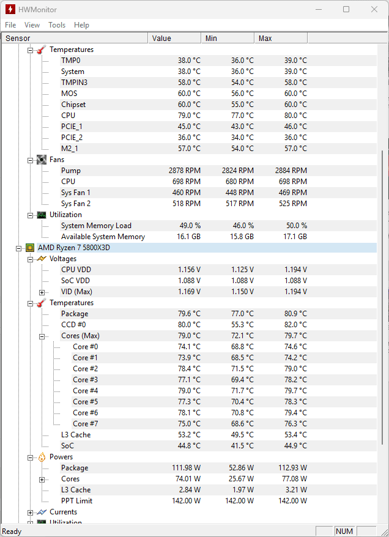Click the Fans section fan icon
This screenshot has height=537, width=389.
click(x=41, y=160)
